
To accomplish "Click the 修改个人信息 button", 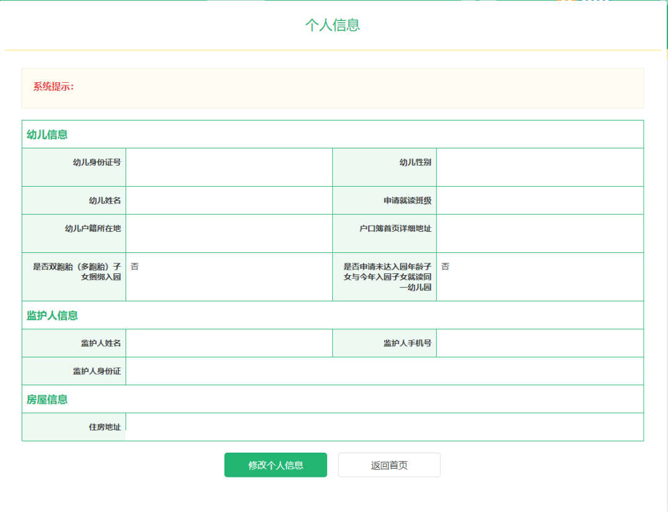I will [x=275, y=465].
